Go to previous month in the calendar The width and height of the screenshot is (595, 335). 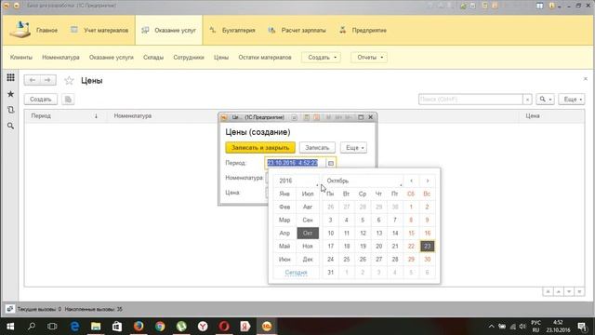[411, 181]
